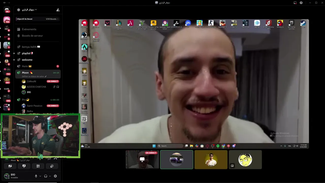Go back with the navigation arrow

pyautogui.click(x=5, y=3)
